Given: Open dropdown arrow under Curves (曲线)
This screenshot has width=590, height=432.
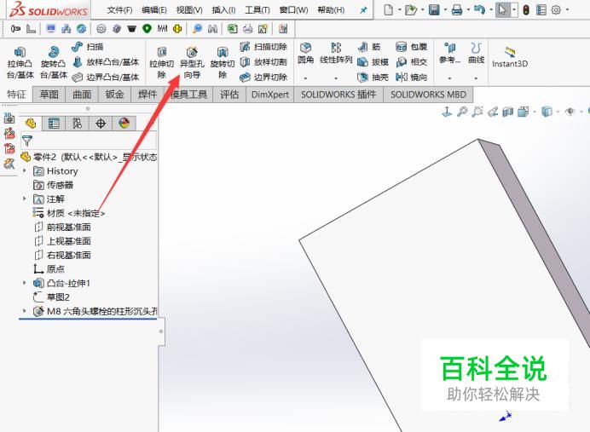Looking at the screenshot, I should [476, 78].
